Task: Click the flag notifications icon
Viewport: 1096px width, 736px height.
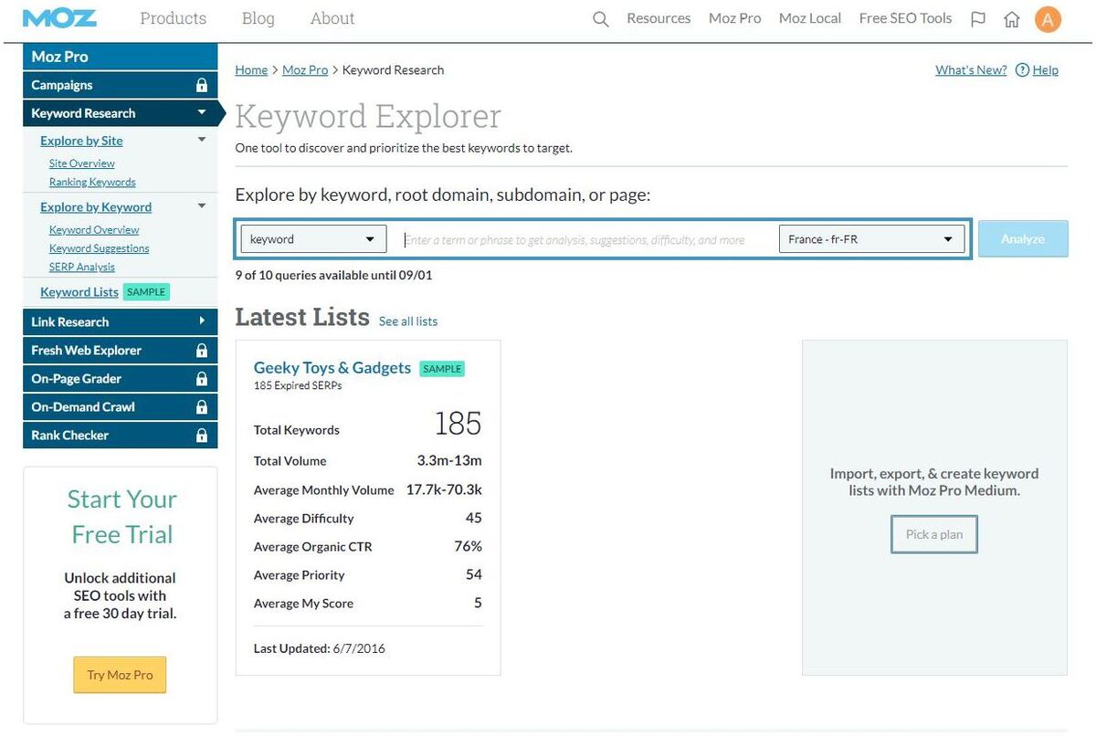Action: point(978,19)
